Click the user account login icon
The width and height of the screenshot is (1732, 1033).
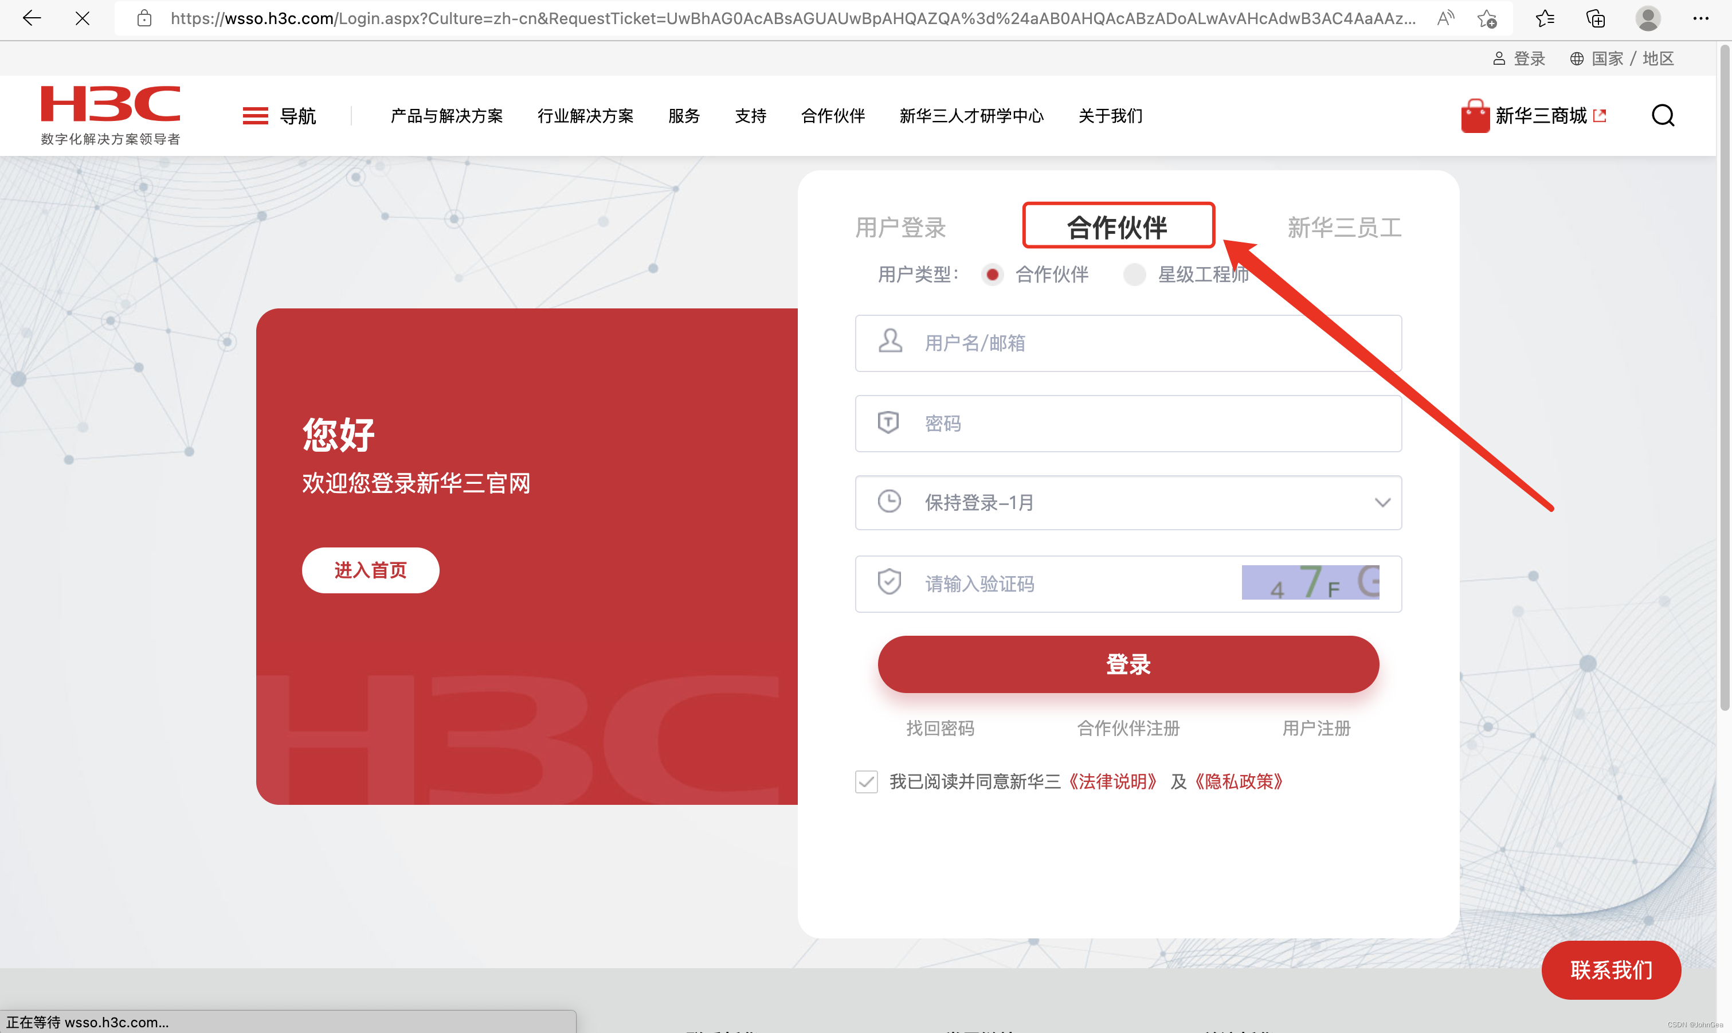click(x=1496, y=58)
